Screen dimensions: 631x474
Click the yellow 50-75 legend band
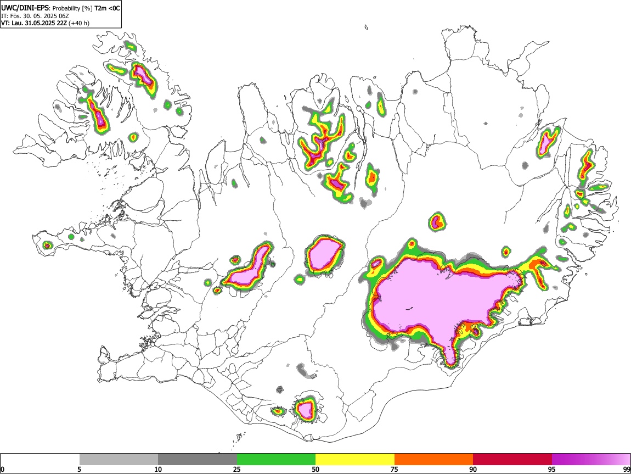355,460
